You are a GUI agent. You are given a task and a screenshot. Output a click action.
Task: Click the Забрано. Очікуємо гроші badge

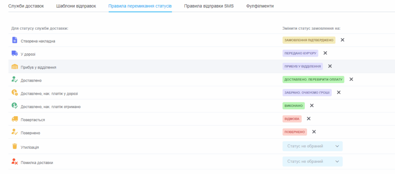point(307,92)
